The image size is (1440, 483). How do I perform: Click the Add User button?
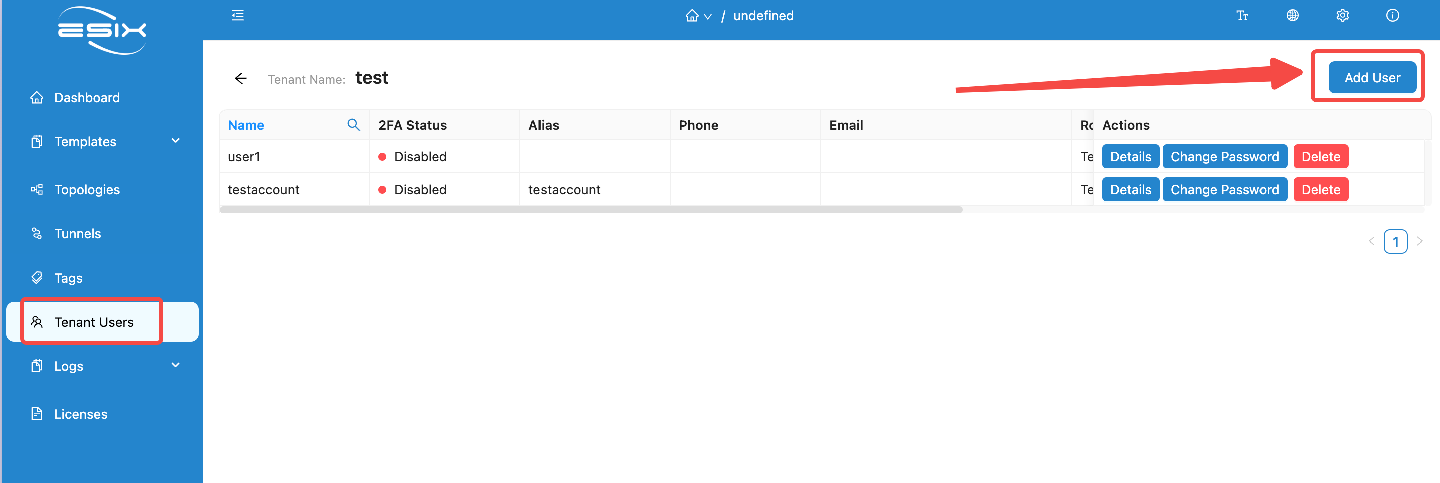click(1372, 78)
